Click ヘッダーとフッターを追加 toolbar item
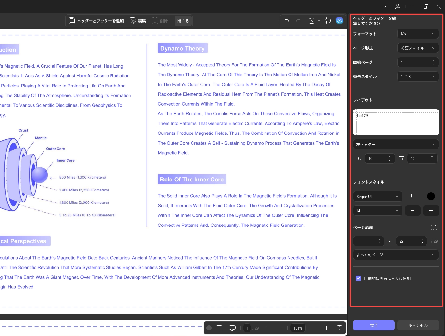Viewport: 445px width, 336px height. (96, 21)
